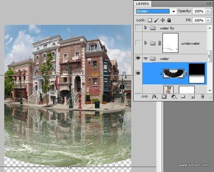Create new adjustment layer icon
214x172 pixels.
[174, 97]
